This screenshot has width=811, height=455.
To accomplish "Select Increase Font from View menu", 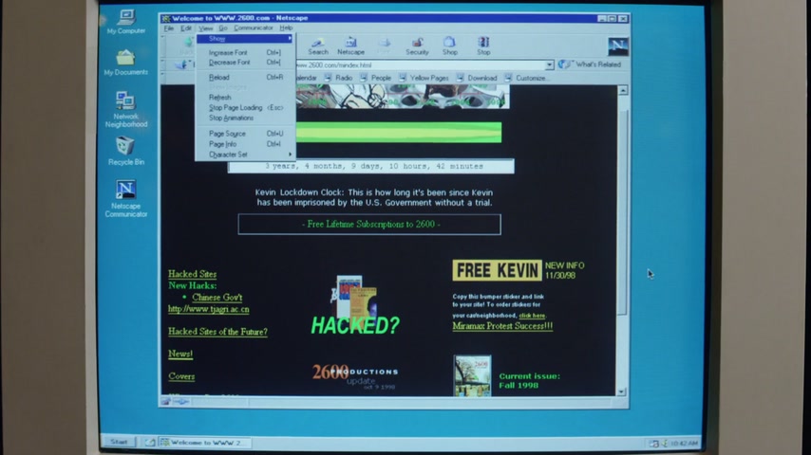I will (x=230, y=52).
